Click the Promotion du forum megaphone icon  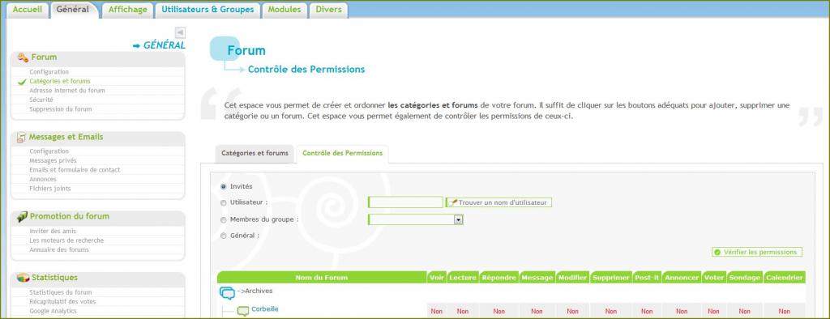pos(22,216)
